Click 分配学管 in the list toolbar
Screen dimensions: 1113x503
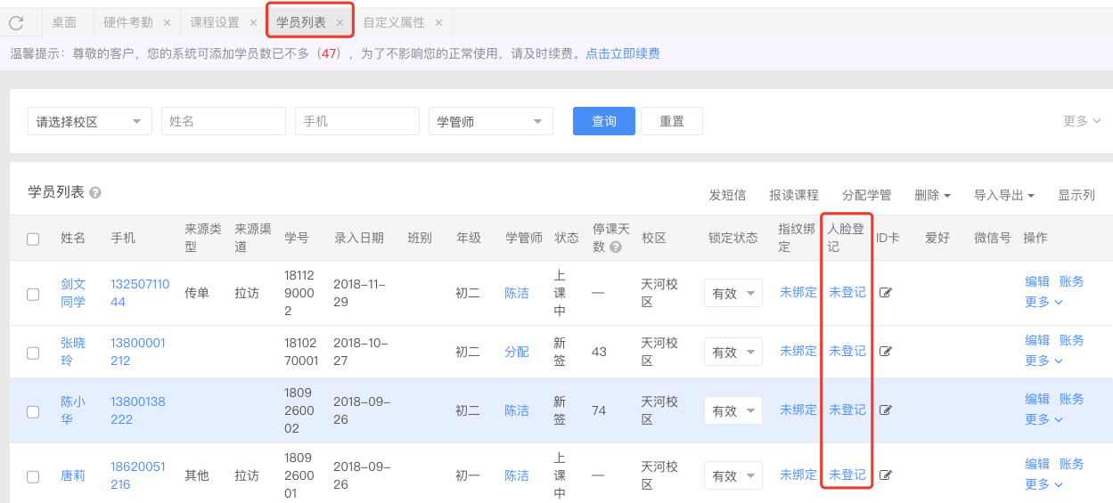click(867, 195)
